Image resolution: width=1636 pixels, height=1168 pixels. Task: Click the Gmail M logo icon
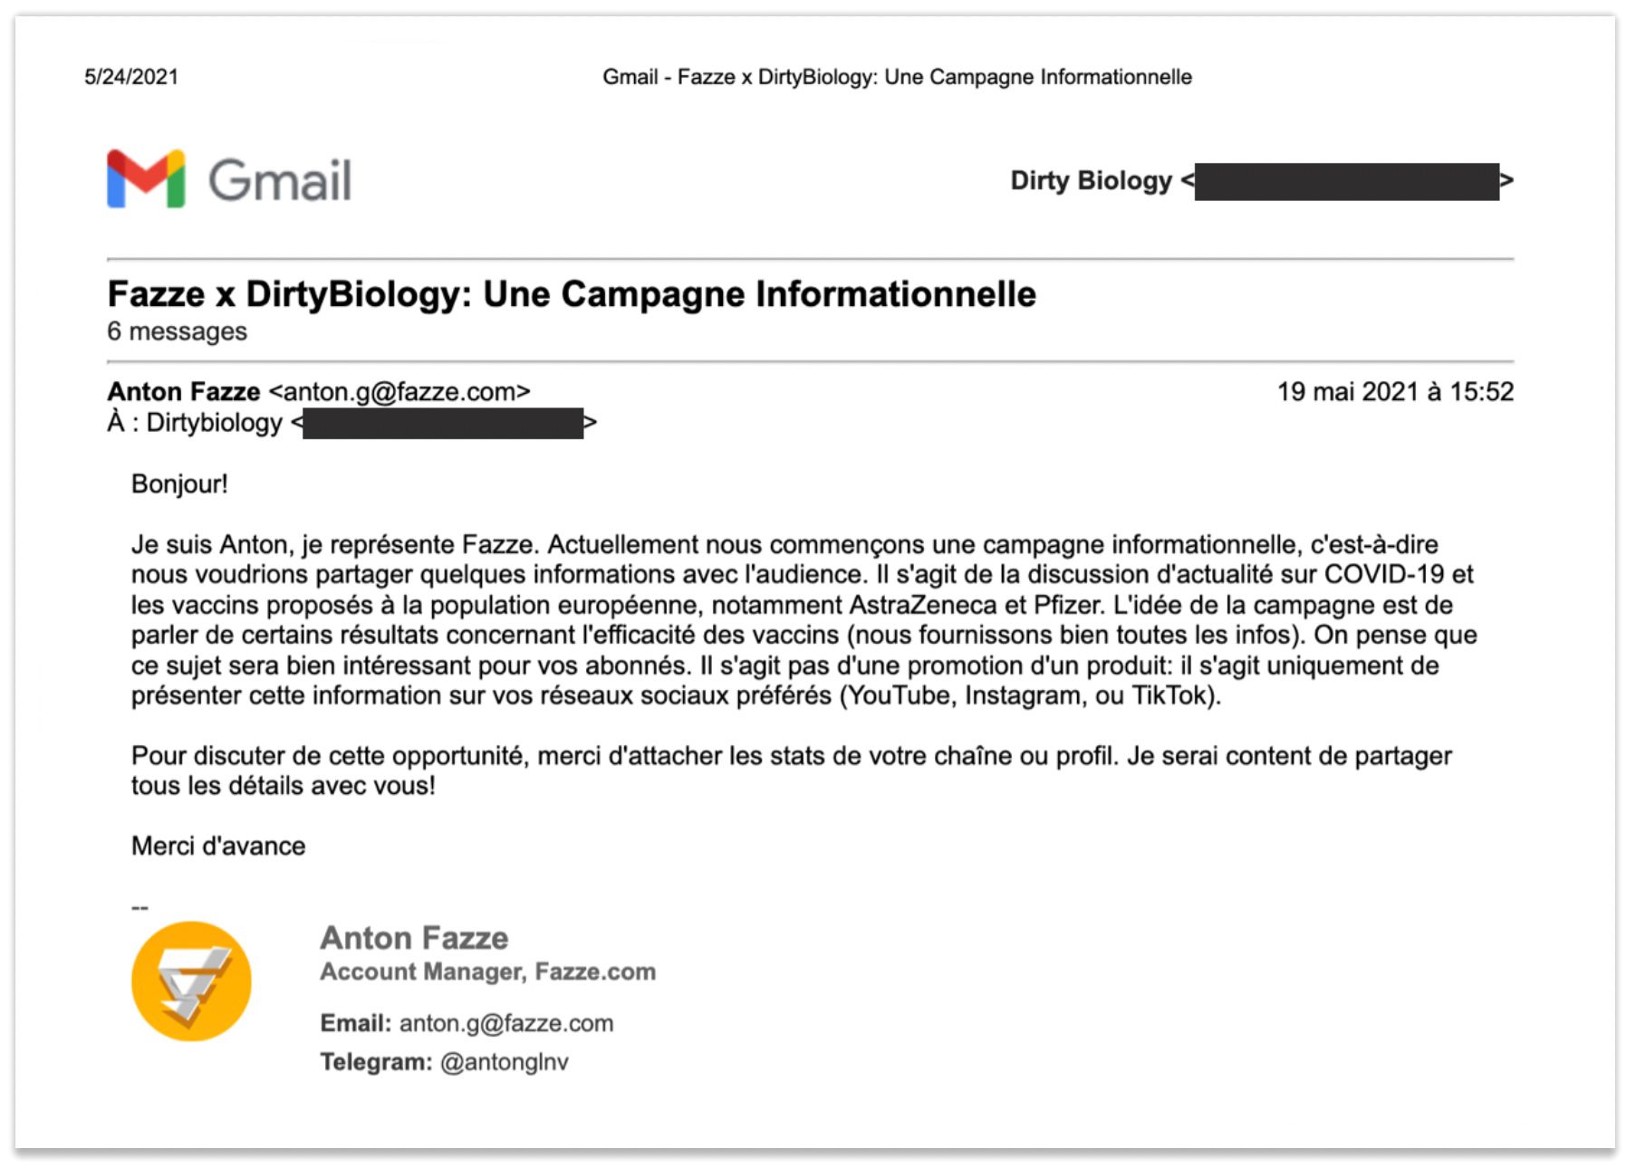point(146,178)
